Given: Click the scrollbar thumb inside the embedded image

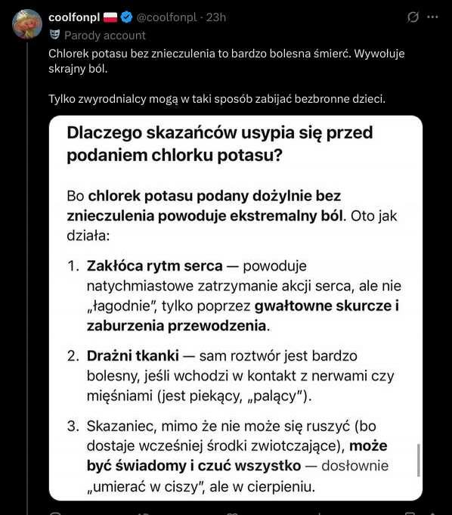Looking at the screenshot, I should pyautogui.click(x=419, y=460).
